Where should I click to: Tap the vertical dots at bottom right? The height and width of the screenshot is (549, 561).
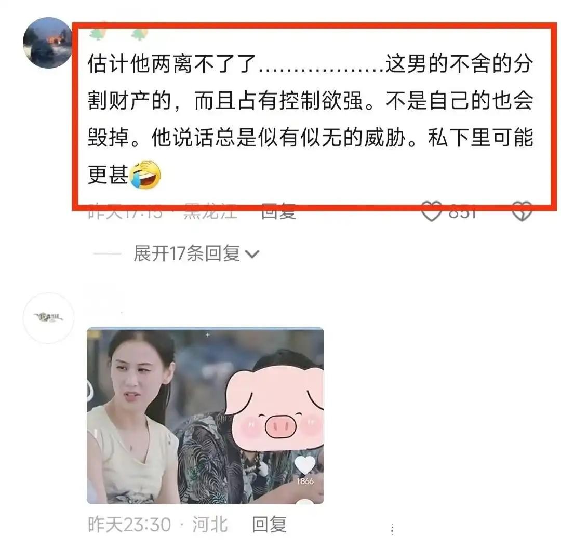(393, 529)
